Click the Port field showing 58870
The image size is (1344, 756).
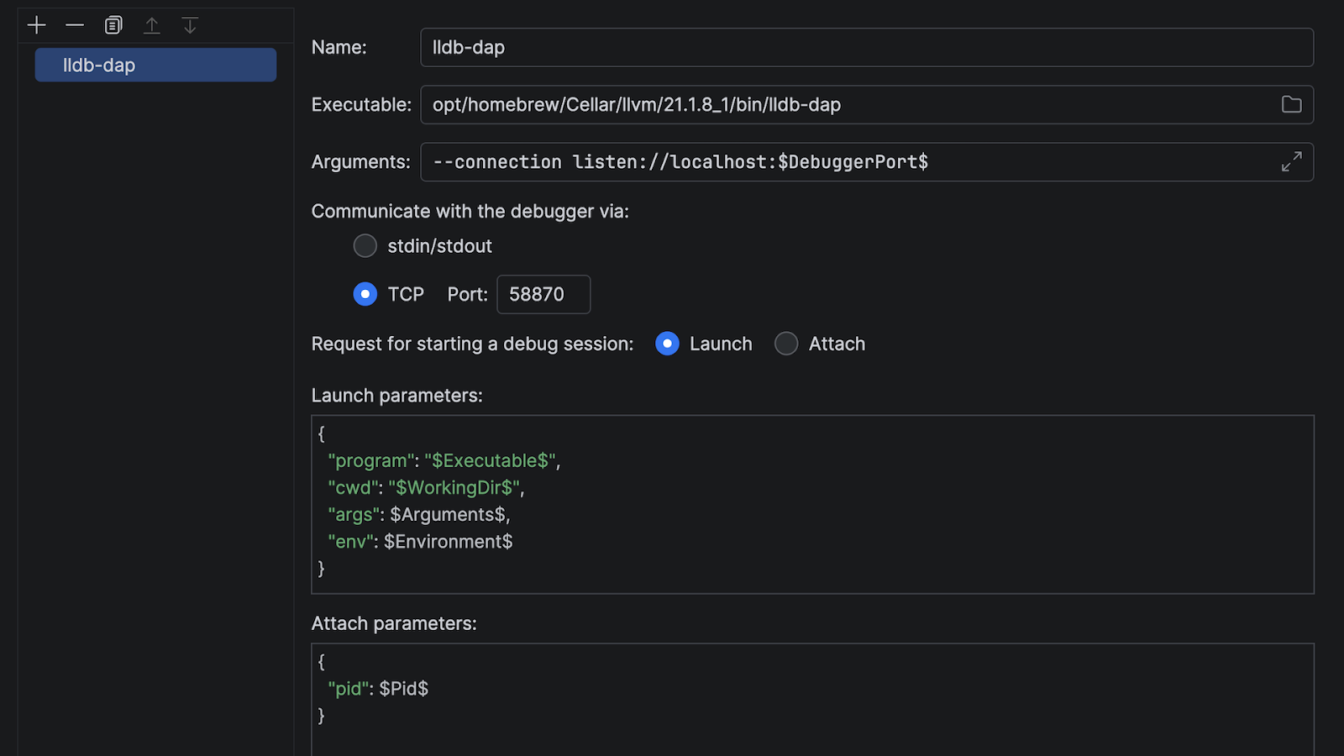click(x=543, y=294)
